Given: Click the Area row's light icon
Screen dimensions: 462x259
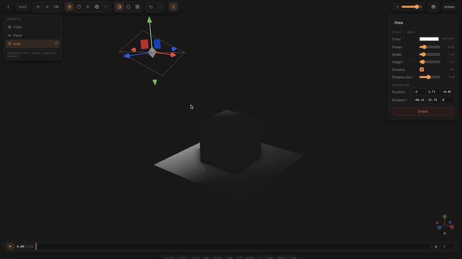Looking at the screenshot, I should point(10,44).
